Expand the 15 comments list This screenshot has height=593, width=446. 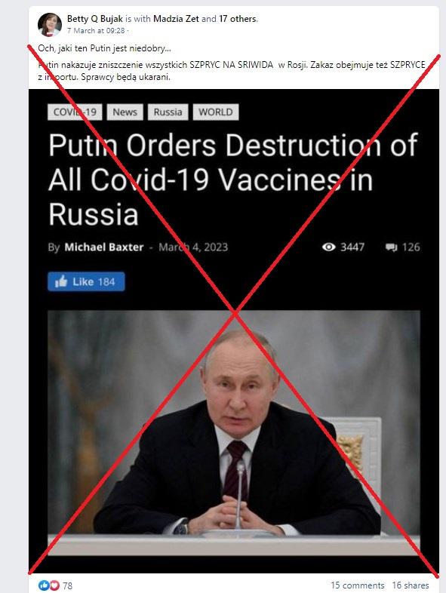(358, 585)
